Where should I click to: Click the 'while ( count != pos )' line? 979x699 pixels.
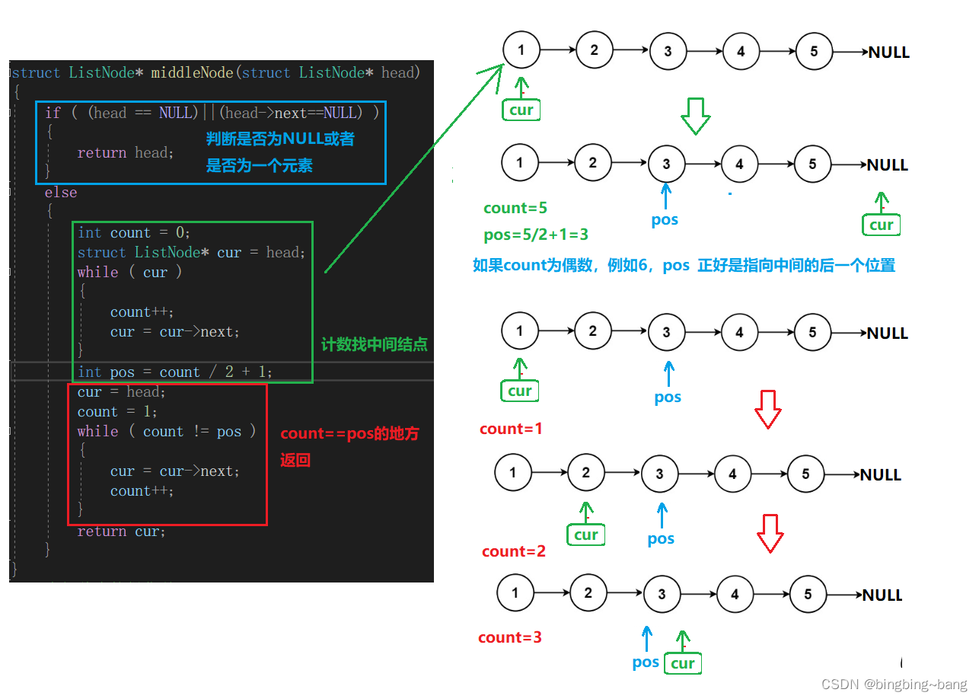(167, 431)
